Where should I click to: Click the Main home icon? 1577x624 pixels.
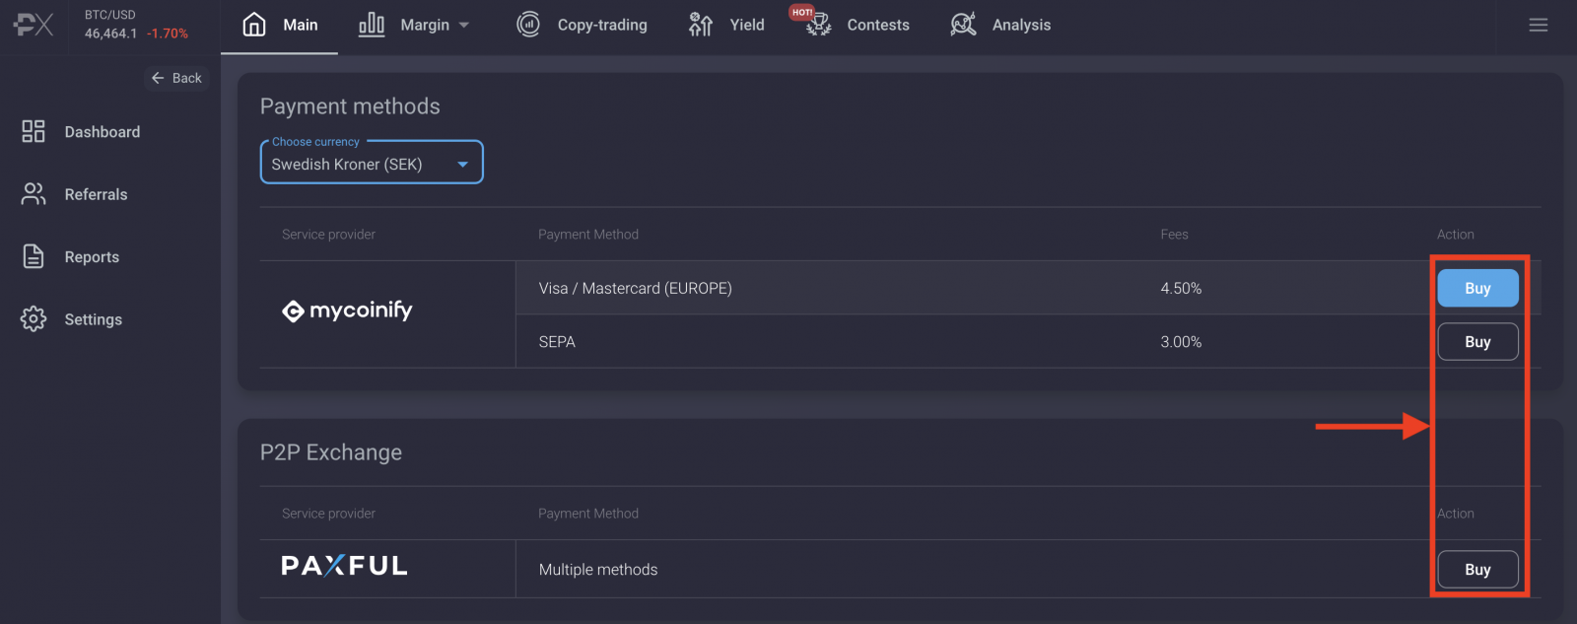(254, 24)
